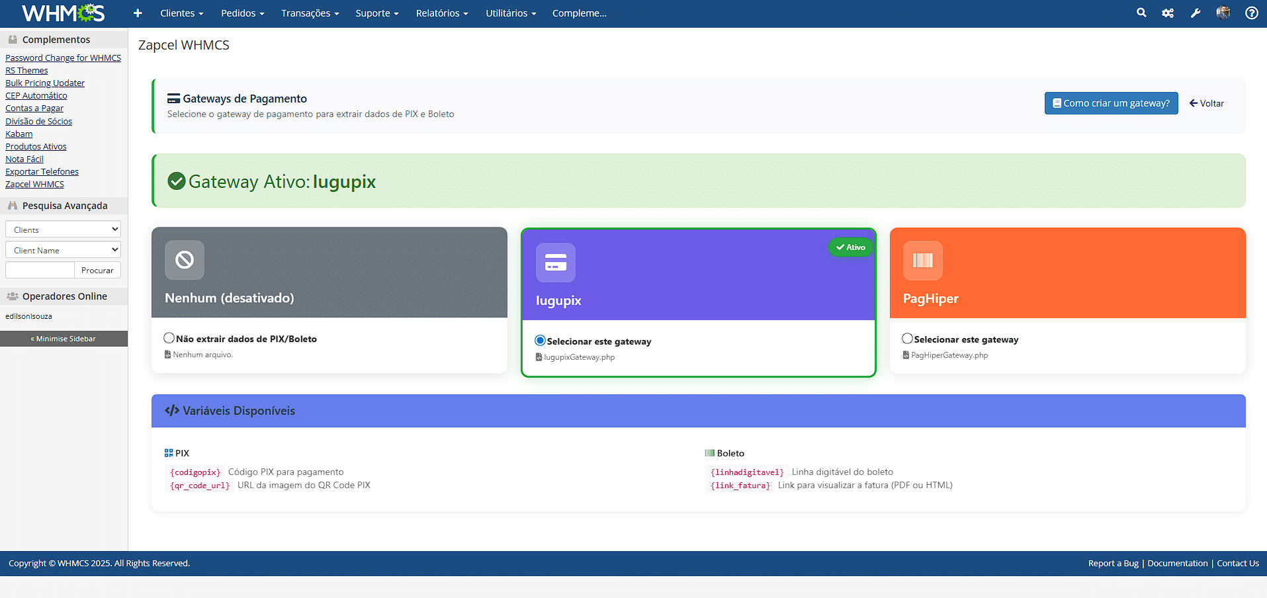Open the Client Name field dropdown

tap(63, 250)
